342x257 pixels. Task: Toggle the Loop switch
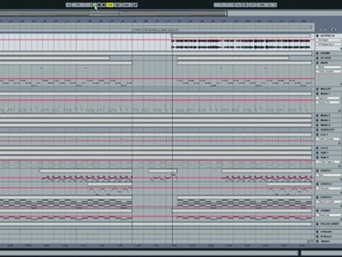pos(245,5)
